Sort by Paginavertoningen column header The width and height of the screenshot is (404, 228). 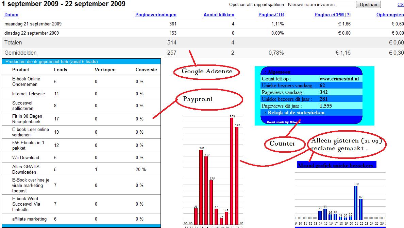pos(156,15)
